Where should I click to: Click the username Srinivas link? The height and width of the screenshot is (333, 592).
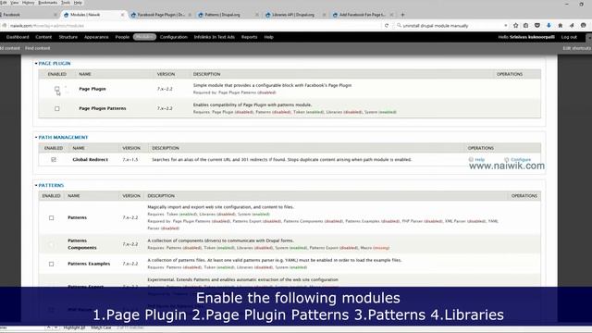coord(532,37)
